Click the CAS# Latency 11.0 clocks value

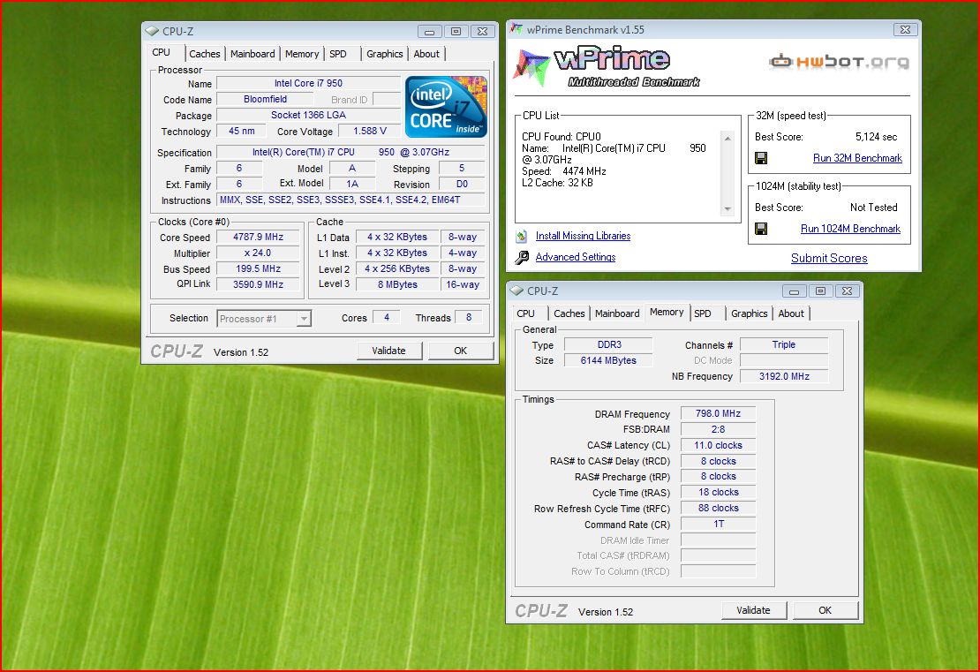click(718, 445)
